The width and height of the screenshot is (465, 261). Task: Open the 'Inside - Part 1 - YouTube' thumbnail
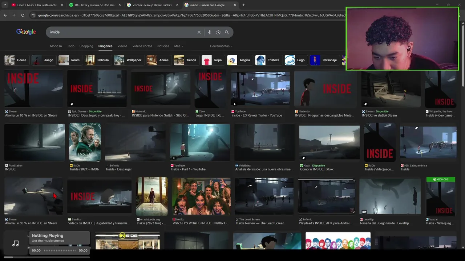(200, 142)
